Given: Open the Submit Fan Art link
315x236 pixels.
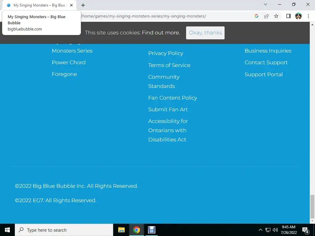Looking at the screenshot, I should click(x=168, y=109).
